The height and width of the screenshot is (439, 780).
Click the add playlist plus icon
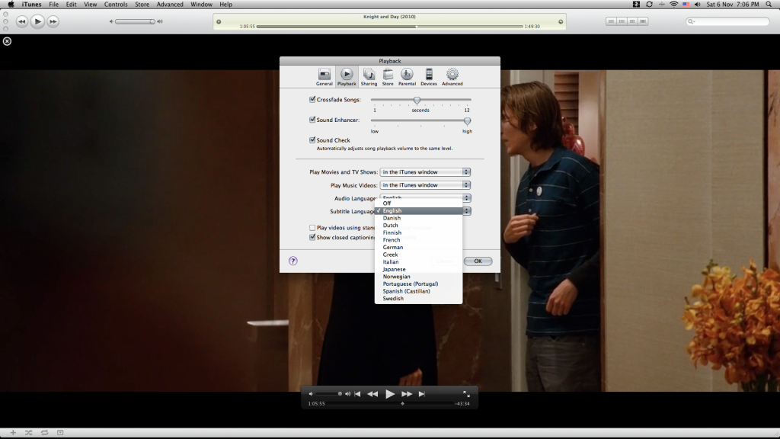coord(13,433)
